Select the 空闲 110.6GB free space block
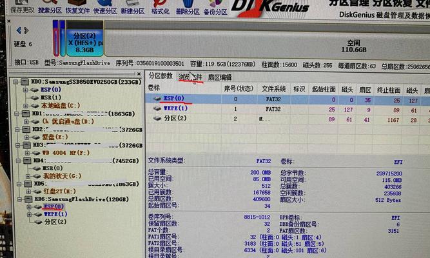430x258 pixels. point(353,46)
